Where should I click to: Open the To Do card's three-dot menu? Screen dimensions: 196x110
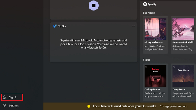pyautogui.click(x=134, y=26)
